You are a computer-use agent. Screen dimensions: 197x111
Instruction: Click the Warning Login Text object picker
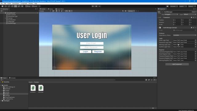[195, 44]
